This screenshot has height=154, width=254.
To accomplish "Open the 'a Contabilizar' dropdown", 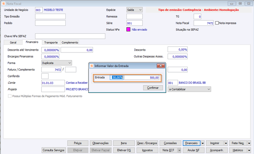I will coord(189,89).
